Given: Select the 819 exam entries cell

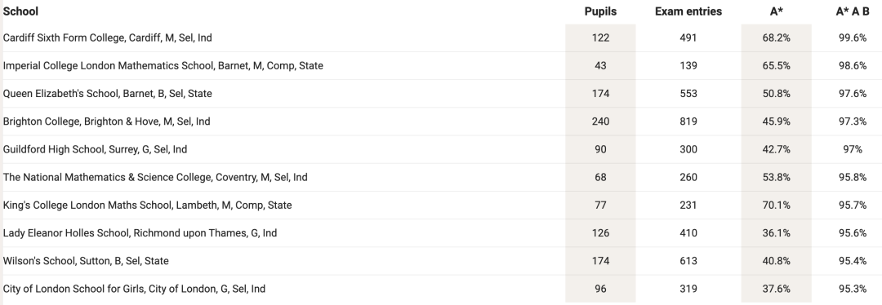Looking at the screenshot, I should (x=688, y=122).
